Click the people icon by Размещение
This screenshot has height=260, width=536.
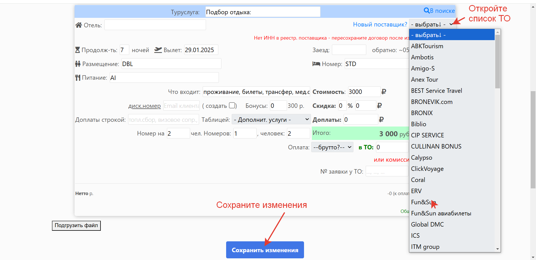pos(78,64)
